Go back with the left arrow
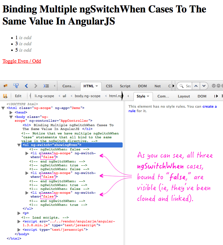Image resolution: width=223 pixels, height=245 pixels. 26,86
